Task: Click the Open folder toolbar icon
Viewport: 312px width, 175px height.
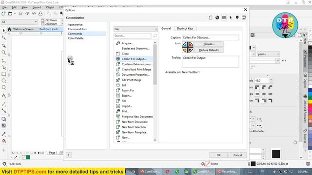Action: pos(10,14)
